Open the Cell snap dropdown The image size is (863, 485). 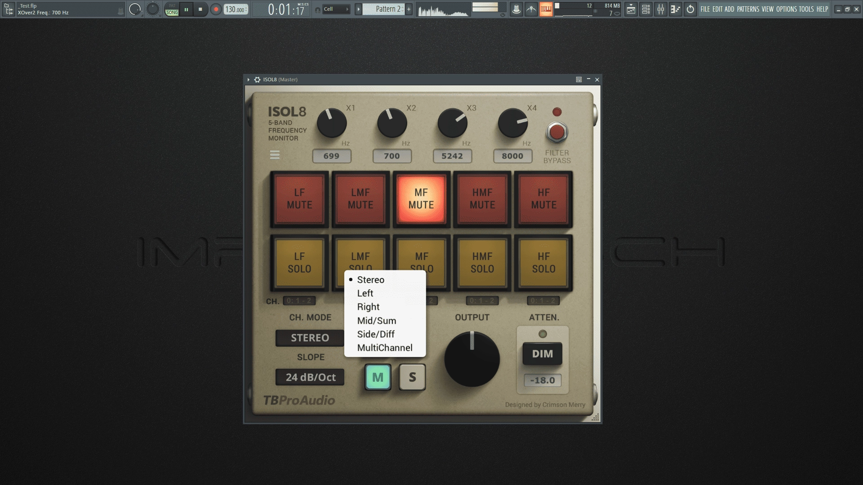click(x=336, y=9)
